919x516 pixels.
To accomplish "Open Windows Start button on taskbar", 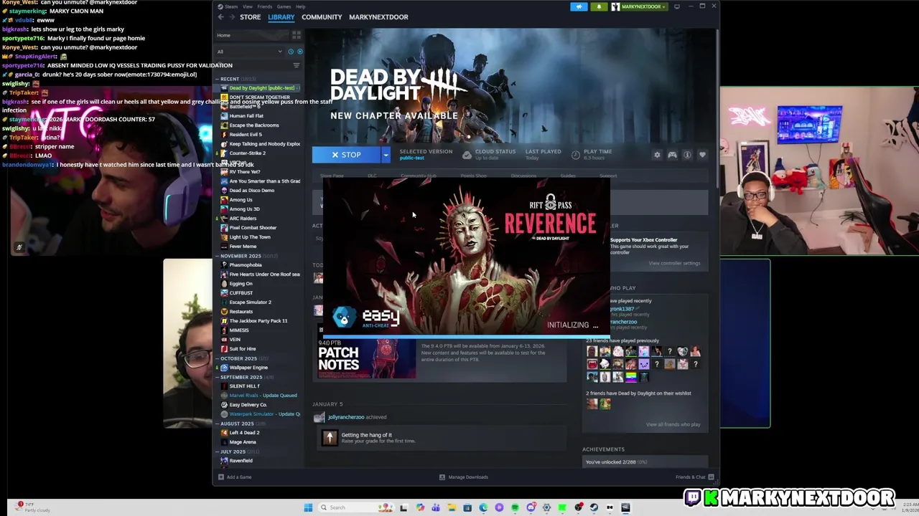I will coord(308,507).
